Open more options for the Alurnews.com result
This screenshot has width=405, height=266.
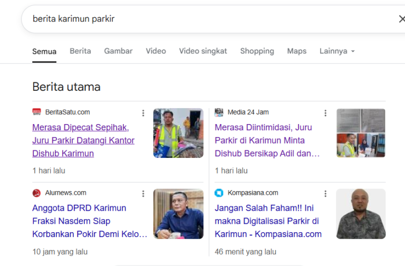coord(143,194)
